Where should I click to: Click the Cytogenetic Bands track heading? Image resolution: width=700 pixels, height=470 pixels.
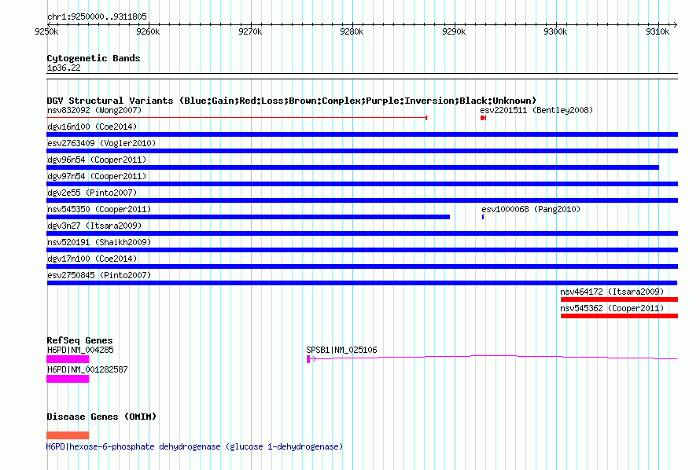[93, 58]
